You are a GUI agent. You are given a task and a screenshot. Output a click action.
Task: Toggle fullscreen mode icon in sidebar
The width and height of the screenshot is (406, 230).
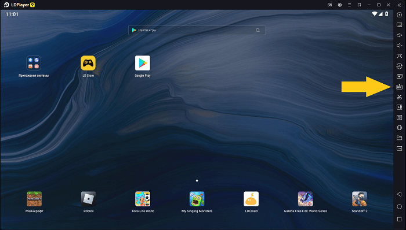pos(399,56)
